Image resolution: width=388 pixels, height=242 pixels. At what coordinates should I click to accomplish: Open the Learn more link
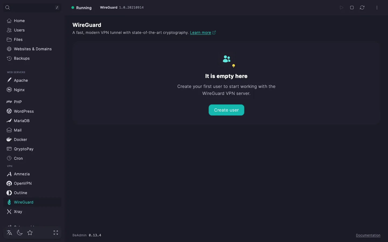pos(203,33)
